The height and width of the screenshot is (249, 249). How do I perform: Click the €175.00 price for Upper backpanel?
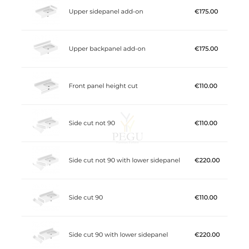click(206, 49)
